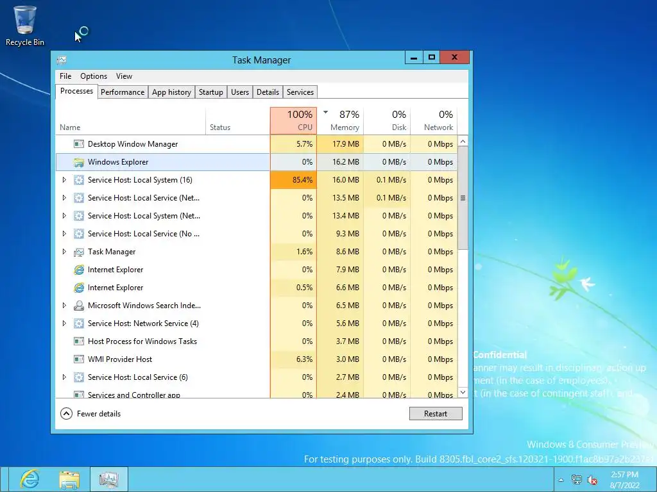Sort by the Memory column header
Viewport: 657px width, 492px height.
(x=340, y=121)
